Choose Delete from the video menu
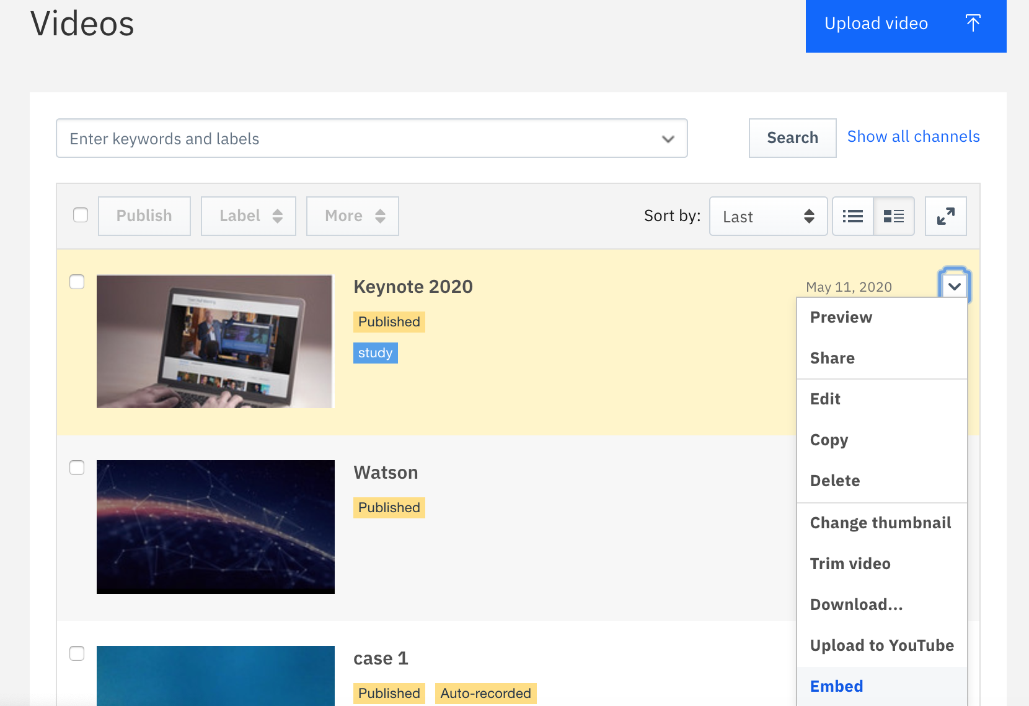The height and width of the screenshot is (706, 1029). coord(882,481)
